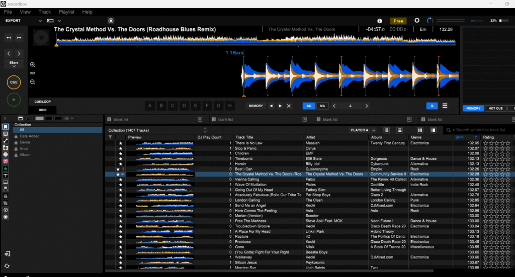Expand the tree panel chevron
Screen dimensions: 515x277
click(x=5, y=119)
